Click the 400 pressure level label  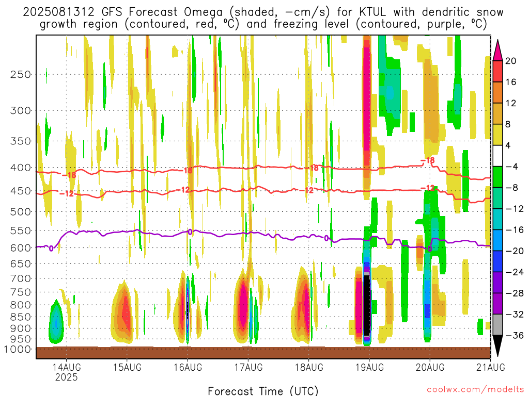point(21,168)
